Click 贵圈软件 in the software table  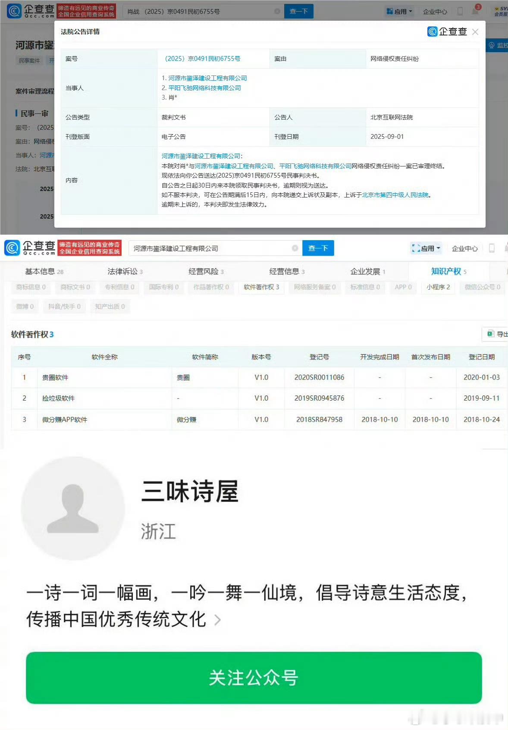coord(55,377)
